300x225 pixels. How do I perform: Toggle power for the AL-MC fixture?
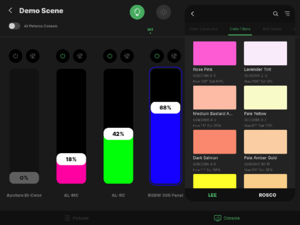click(x=63, y=56)
